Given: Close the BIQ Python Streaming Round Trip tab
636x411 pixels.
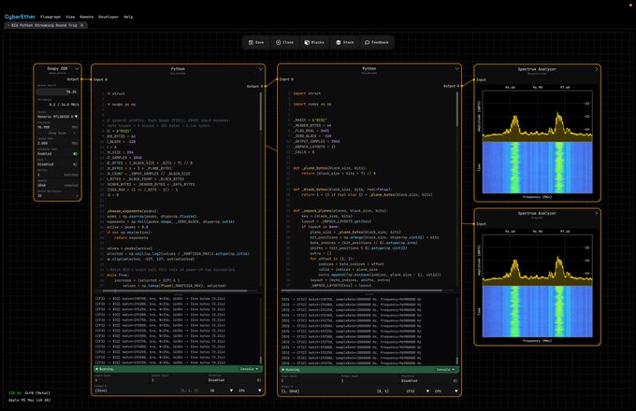Looking at the screenshot, I should [x=82, y=25].
